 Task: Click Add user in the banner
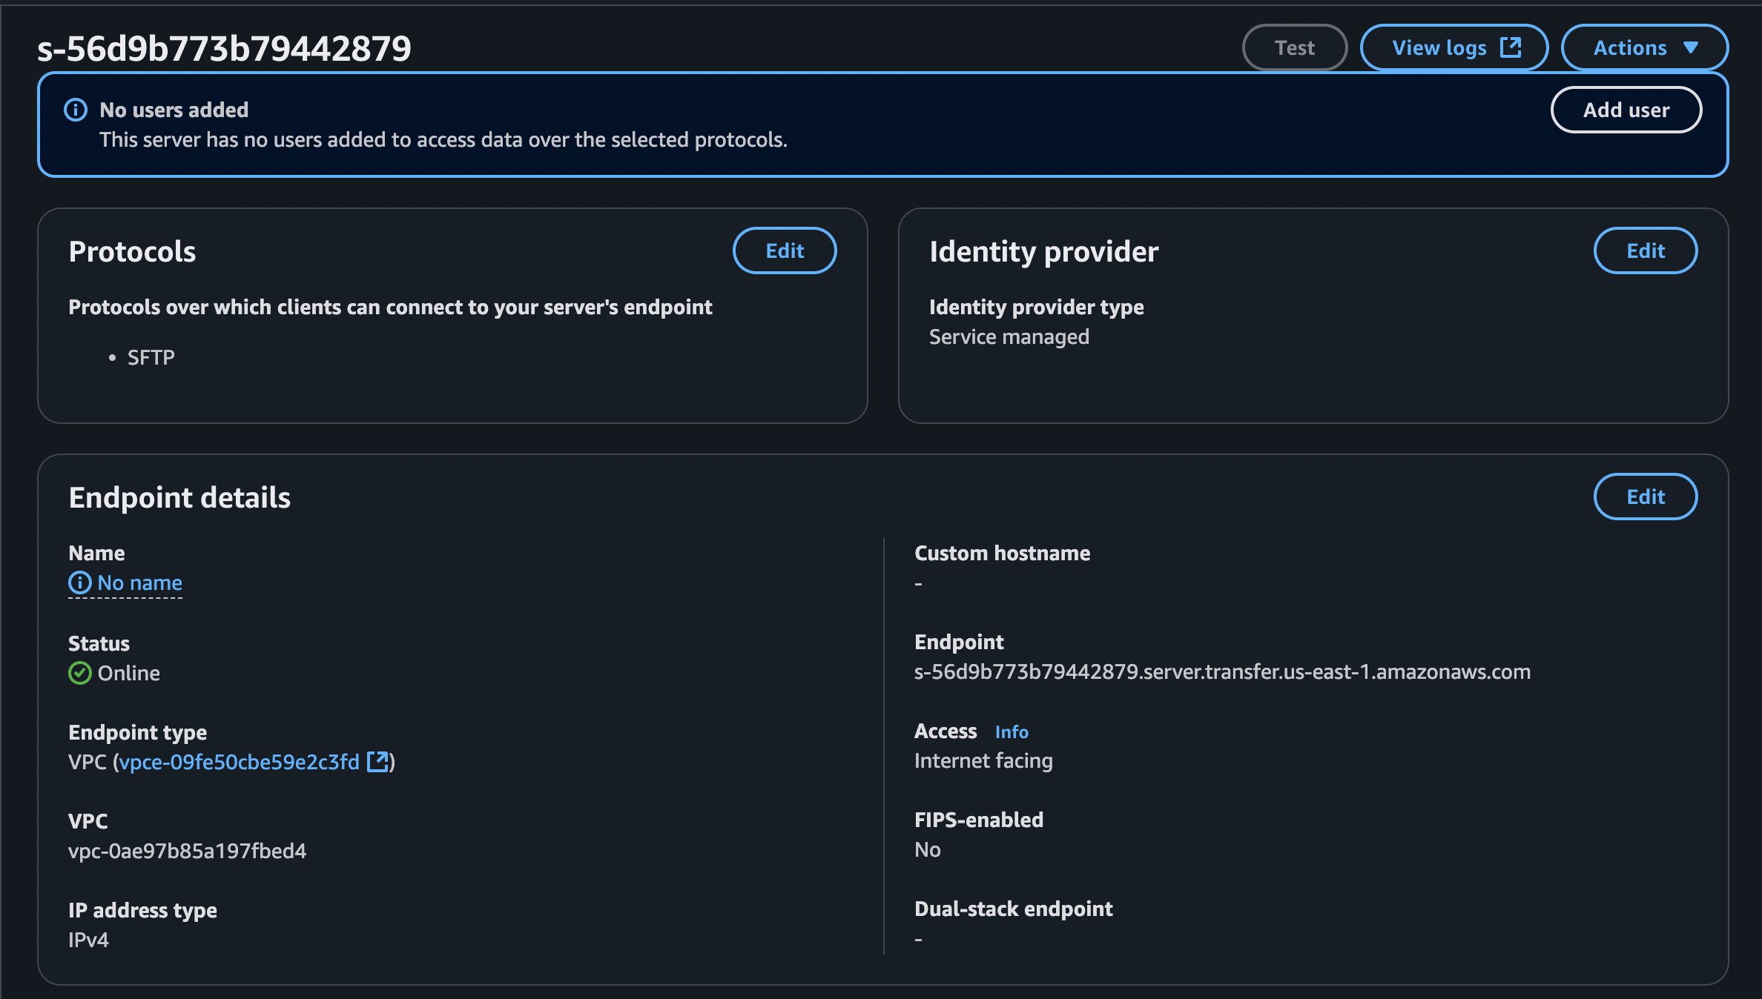pyautogui.click(x=1626, y=110)
